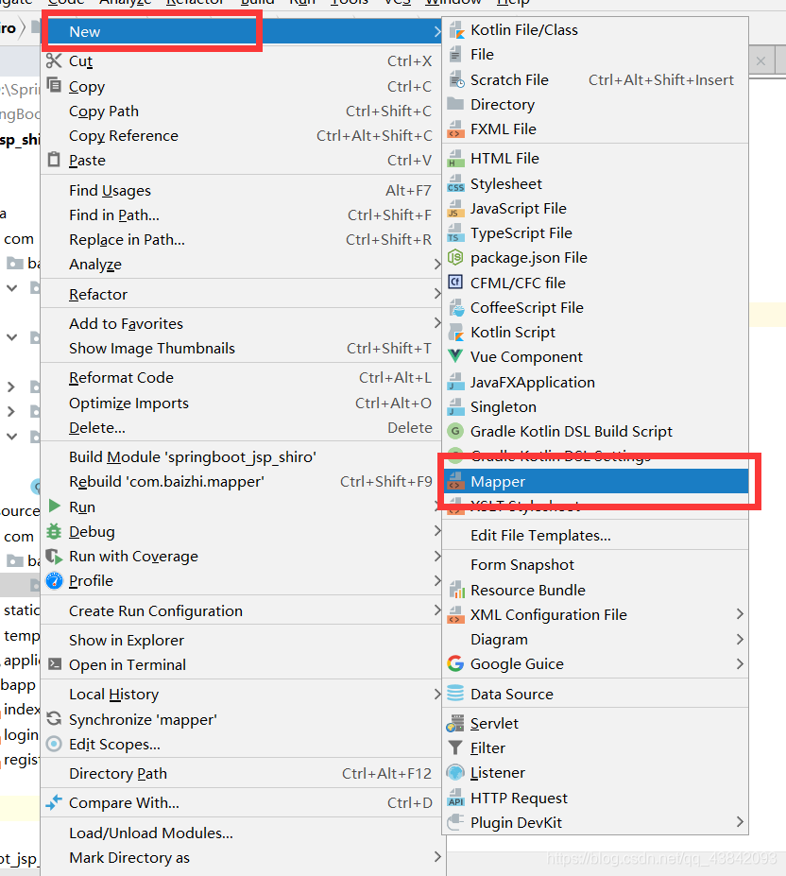Screen dimensions: 786x876
Task: Select JavaFXApplication template
Action: click(596, 382)
